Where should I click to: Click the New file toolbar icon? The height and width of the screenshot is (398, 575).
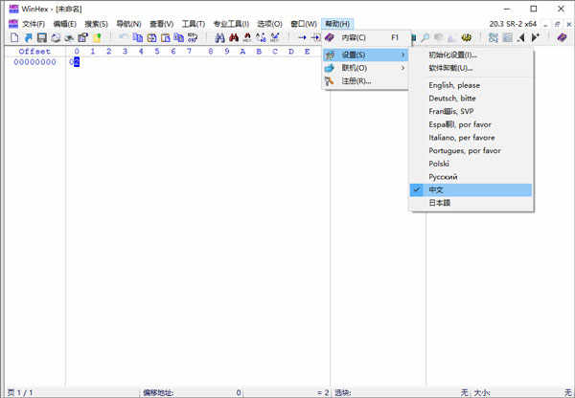(x=14, y=37)
